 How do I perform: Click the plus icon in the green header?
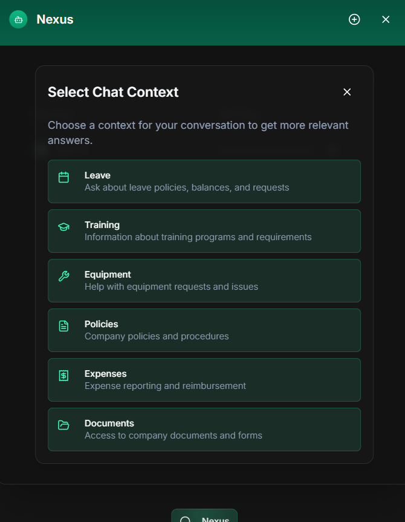pos(354,19)
